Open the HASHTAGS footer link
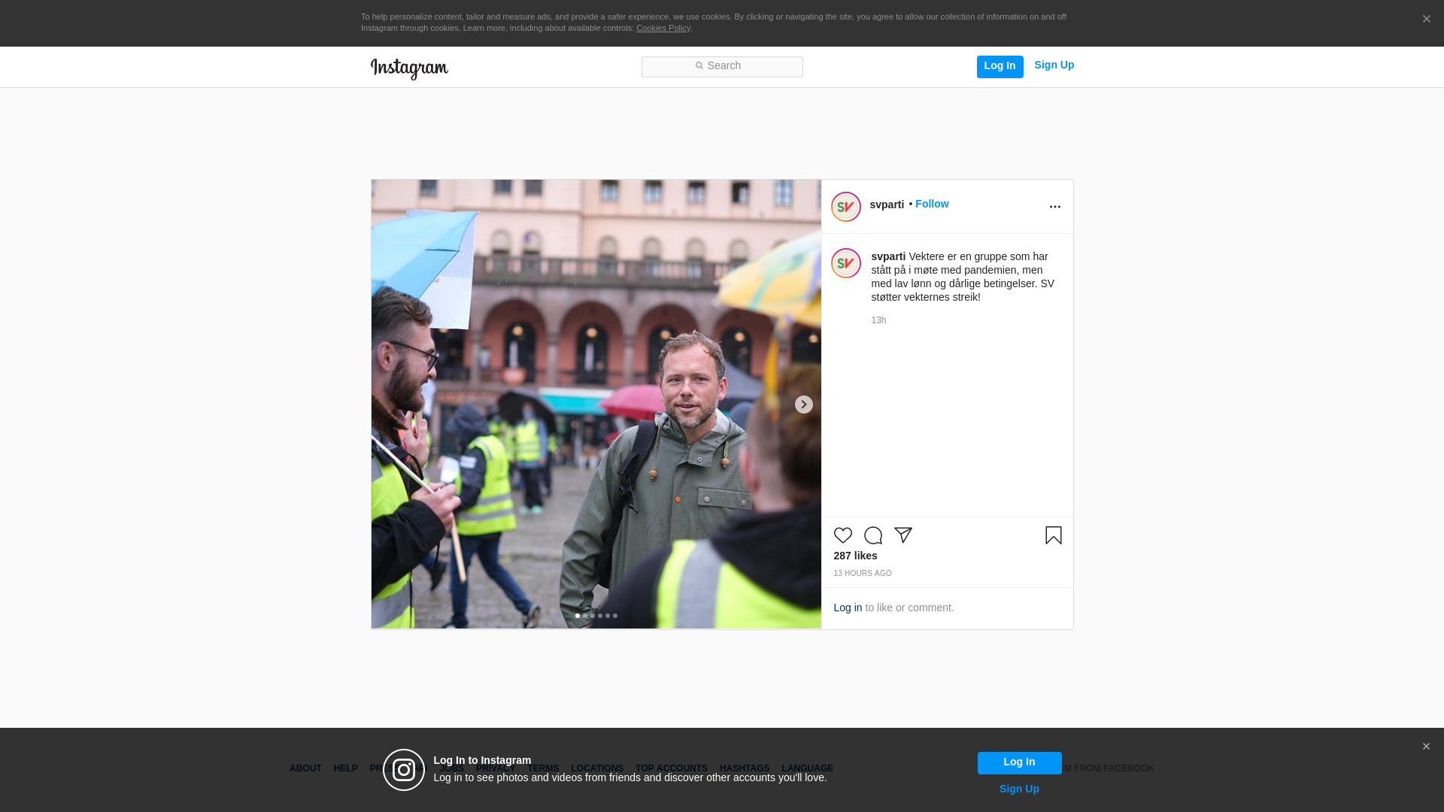 pyautogui.click(x=745, y=769)
